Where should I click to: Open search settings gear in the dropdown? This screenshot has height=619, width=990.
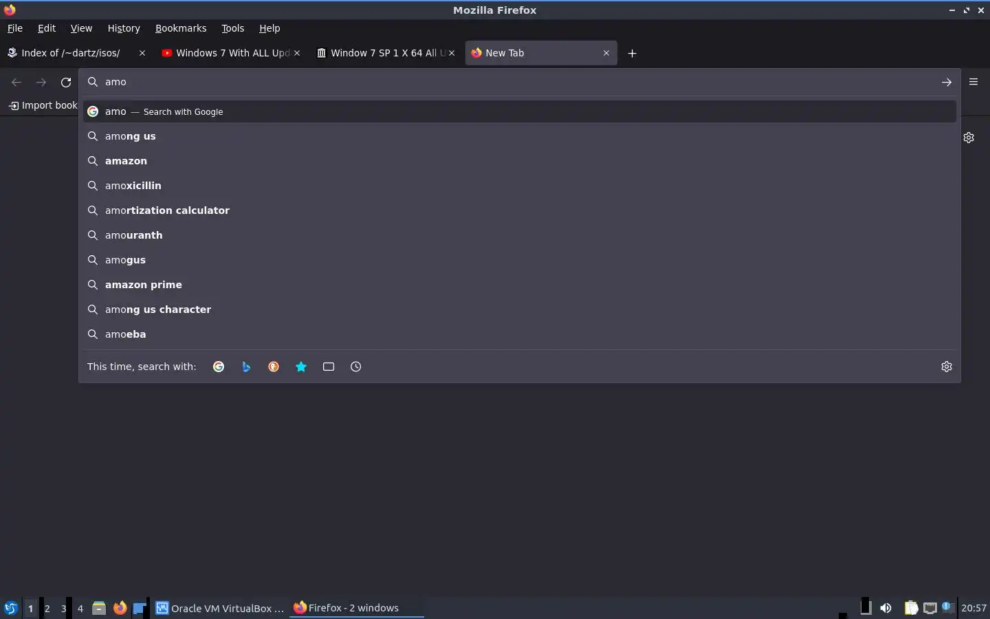point(947,367)
